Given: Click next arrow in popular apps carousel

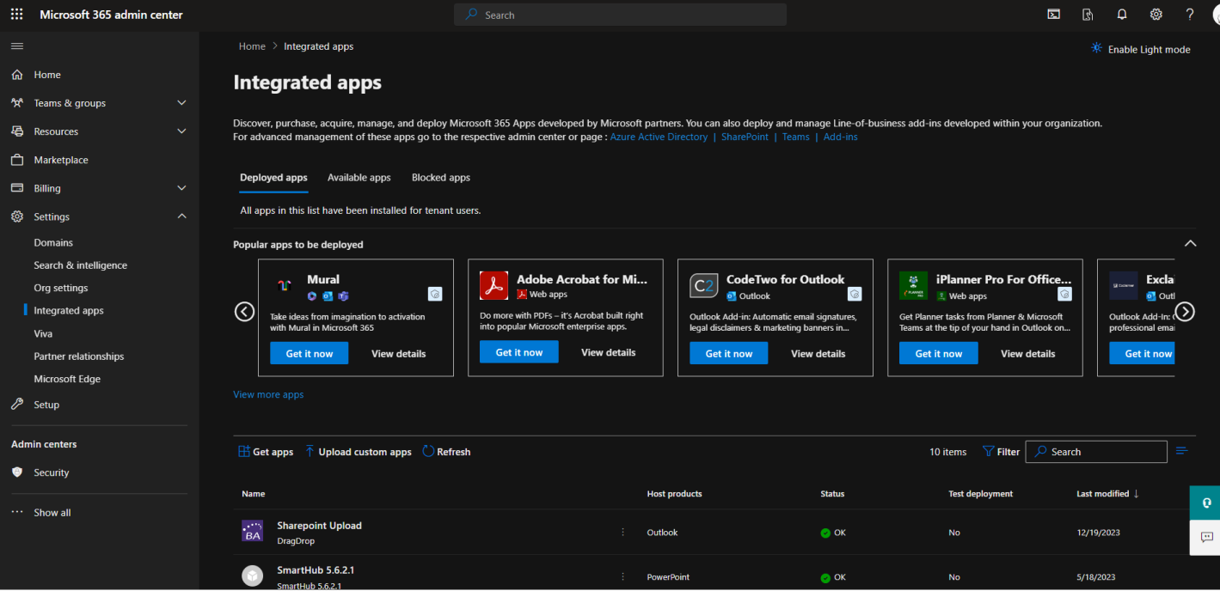Looking at the screenshot, I should click(1185, 312).
